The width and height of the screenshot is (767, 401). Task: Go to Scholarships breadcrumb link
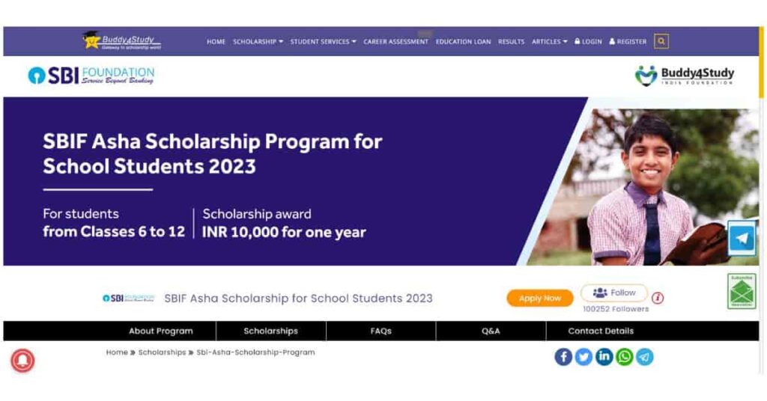pos(162,352)
